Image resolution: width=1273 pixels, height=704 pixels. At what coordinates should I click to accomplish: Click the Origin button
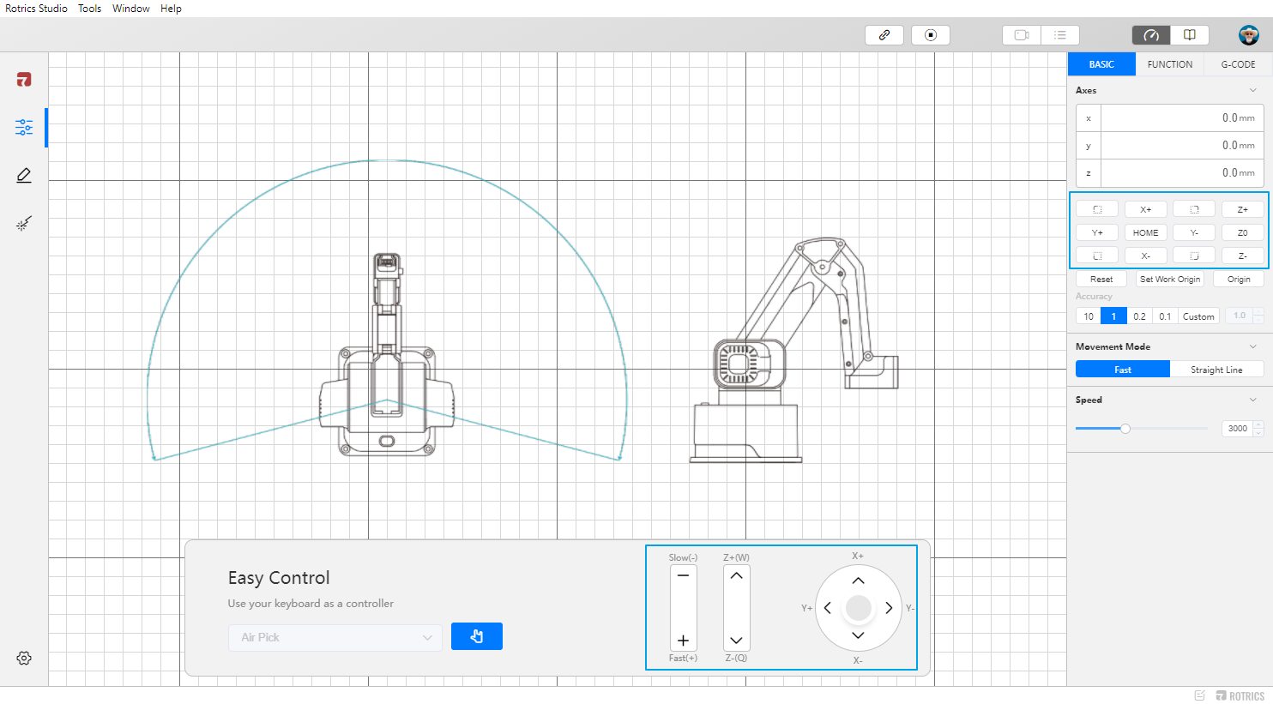pyautogui.click(x=1239, y=279)
